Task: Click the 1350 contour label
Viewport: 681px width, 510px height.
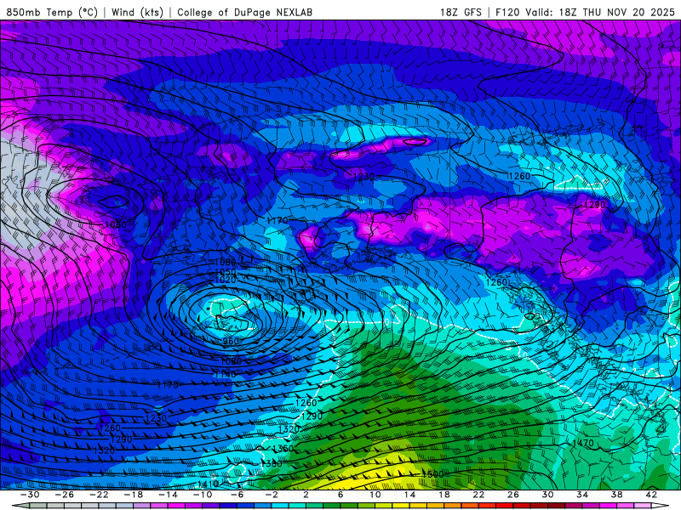Action: 283,449
